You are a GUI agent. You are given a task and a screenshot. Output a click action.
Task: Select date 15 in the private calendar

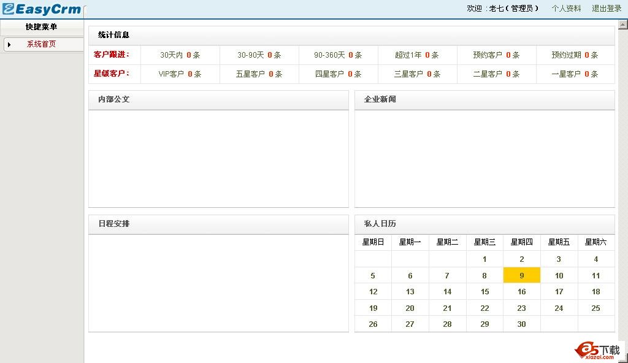pyautogui.click(x=484, y=292)
